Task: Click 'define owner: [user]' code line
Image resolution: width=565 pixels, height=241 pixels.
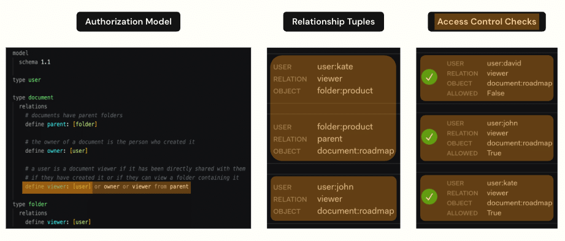Action: tap(56, 151)
